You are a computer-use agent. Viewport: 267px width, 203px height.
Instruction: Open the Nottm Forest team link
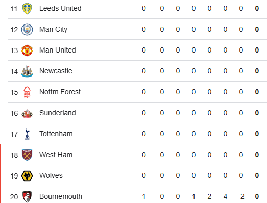pos(60,92)
